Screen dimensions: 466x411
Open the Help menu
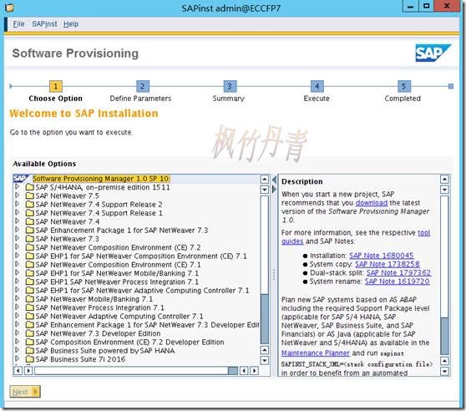point(71,24)
